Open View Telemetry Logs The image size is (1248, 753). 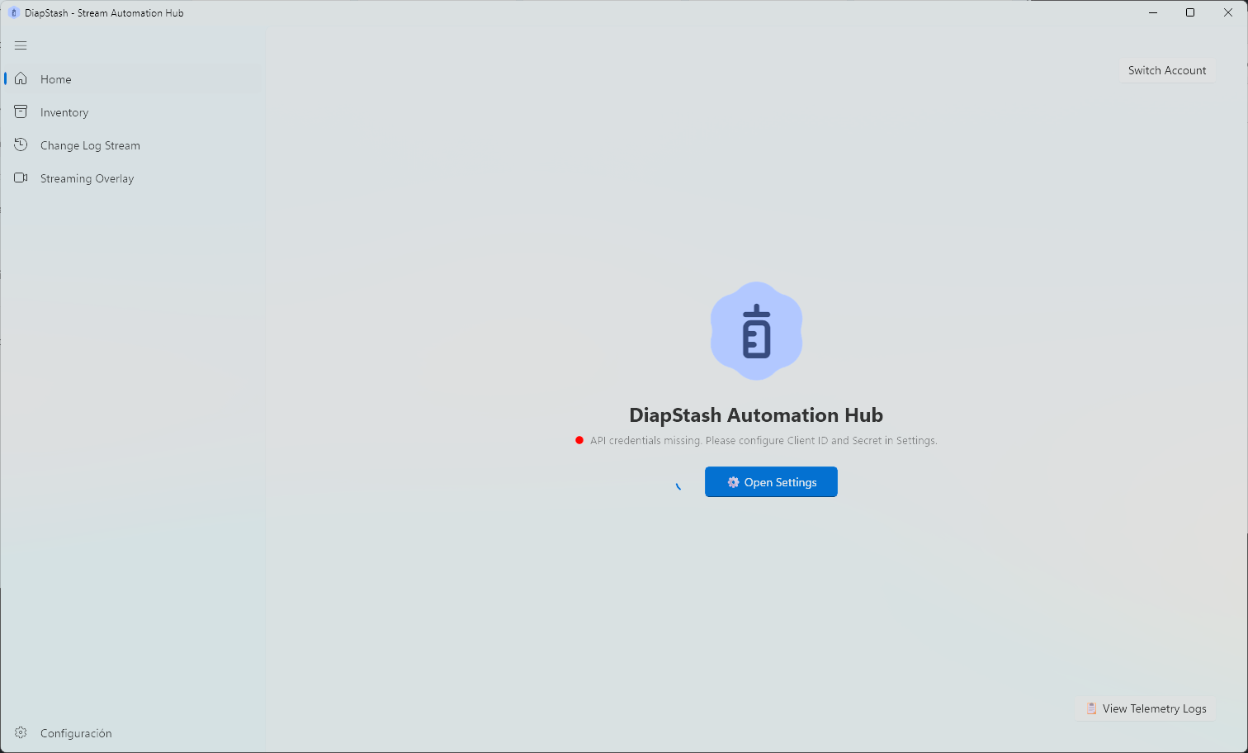1146,708
